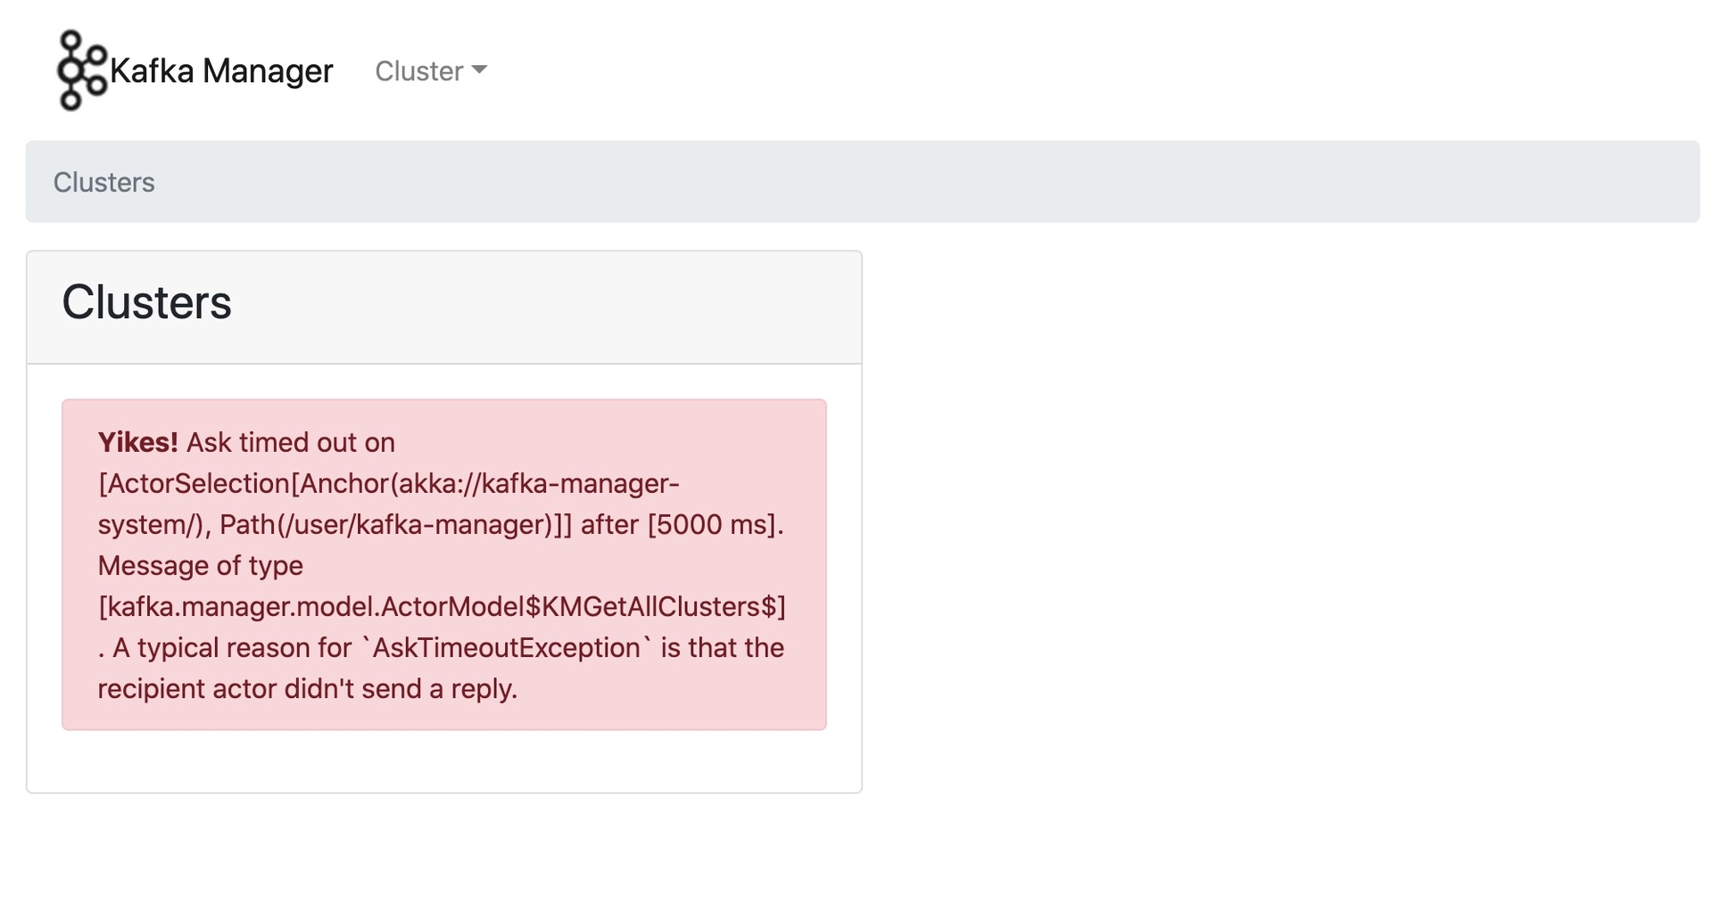Click empty space in the Clusters card header
The image size is (1713, 919).
pyautogui.click(x=535, y=307)
